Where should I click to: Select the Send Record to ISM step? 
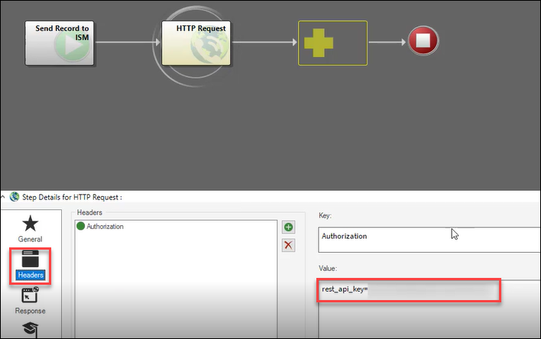63,42
